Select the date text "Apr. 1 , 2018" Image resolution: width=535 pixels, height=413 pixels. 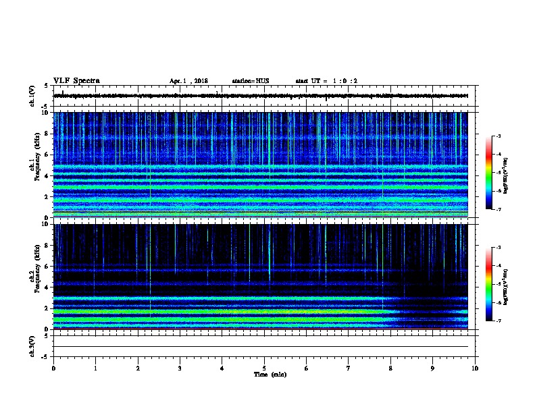click(x=188, y=81)
